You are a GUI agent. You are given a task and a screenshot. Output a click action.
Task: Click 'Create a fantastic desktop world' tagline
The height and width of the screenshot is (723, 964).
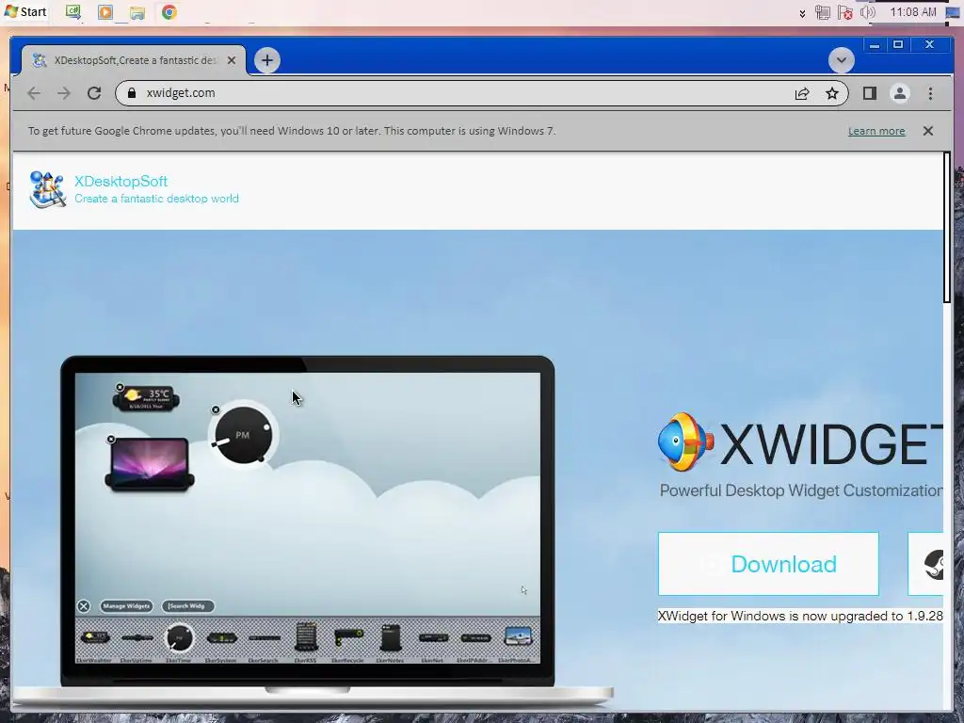click(157, 199)
